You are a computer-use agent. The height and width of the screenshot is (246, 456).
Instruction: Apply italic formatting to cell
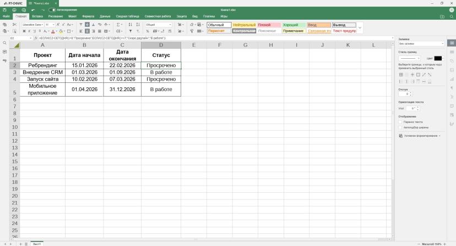[29, 31]
